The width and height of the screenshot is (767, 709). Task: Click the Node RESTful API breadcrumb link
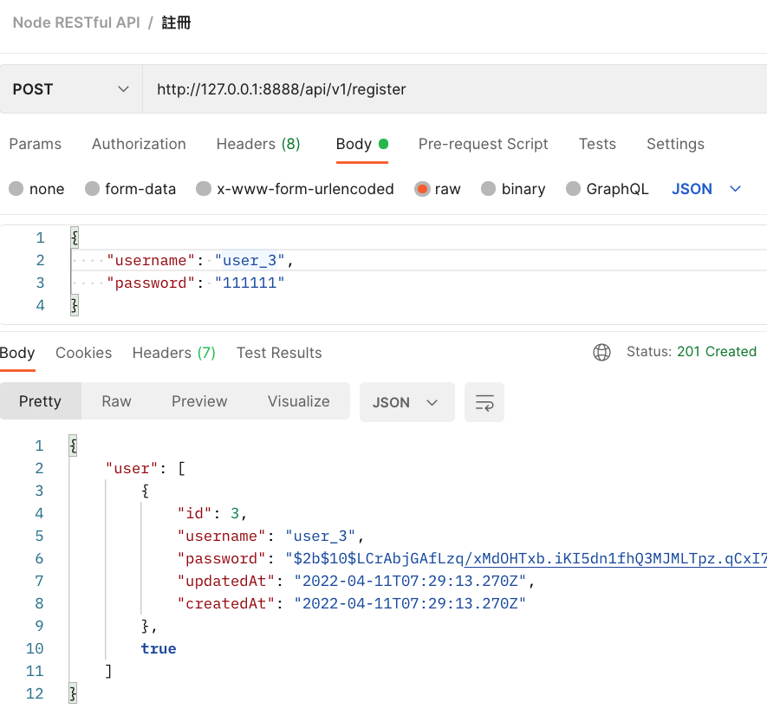pyautogui.click(x=76, y=23)
